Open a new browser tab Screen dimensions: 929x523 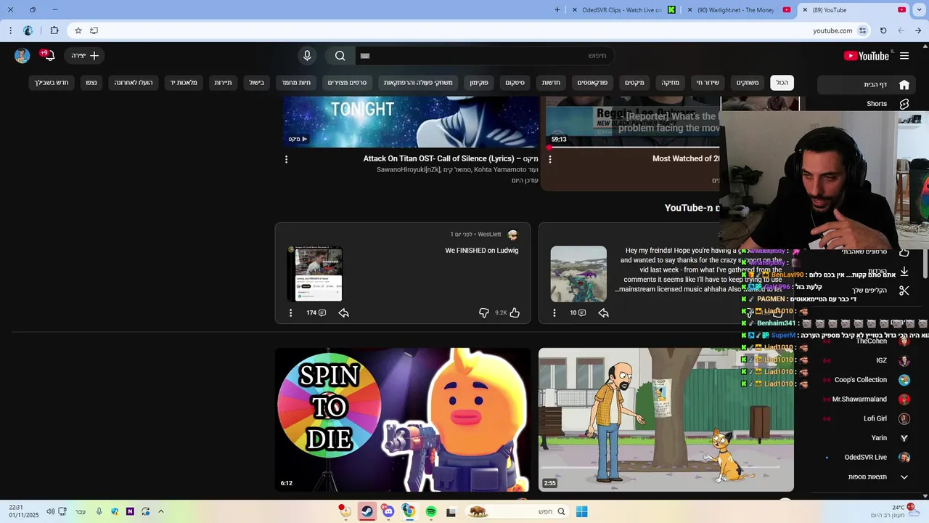[x=557, y=10]
